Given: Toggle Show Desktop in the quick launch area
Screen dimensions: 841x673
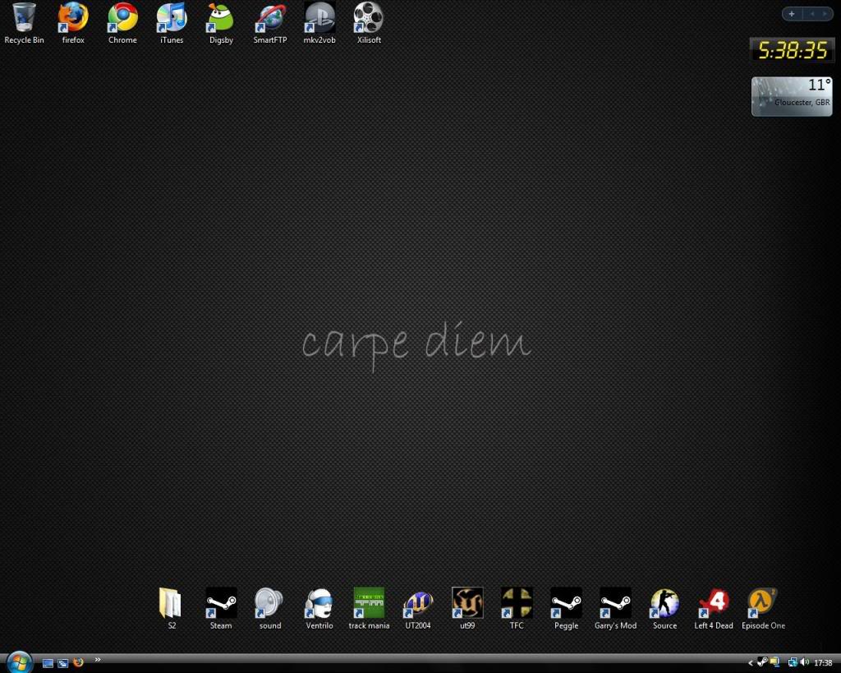Looking at the screenshot, I should coord(47,662).
